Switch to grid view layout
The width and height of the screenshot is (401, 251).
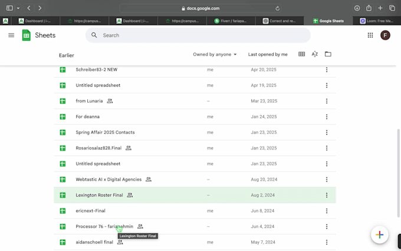301,54
